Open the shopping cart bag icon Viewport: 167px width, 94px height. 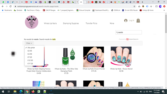(x=138, y=20)
